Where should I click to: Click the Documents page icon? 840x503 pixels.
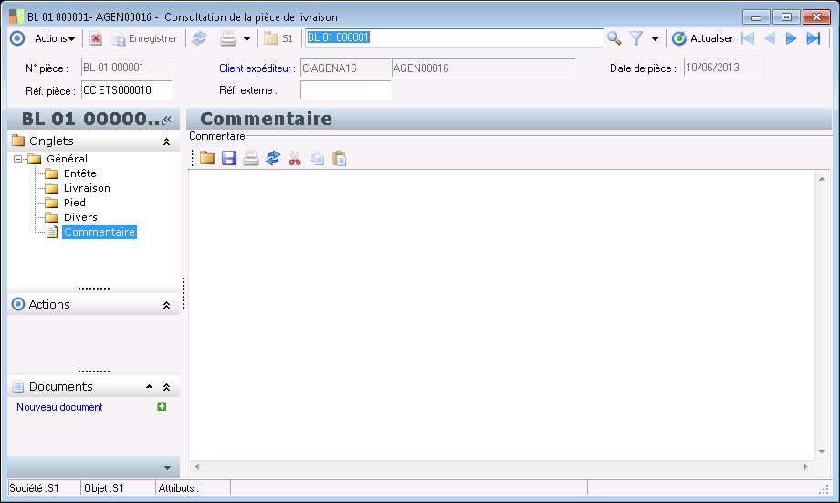click(18, 386)
